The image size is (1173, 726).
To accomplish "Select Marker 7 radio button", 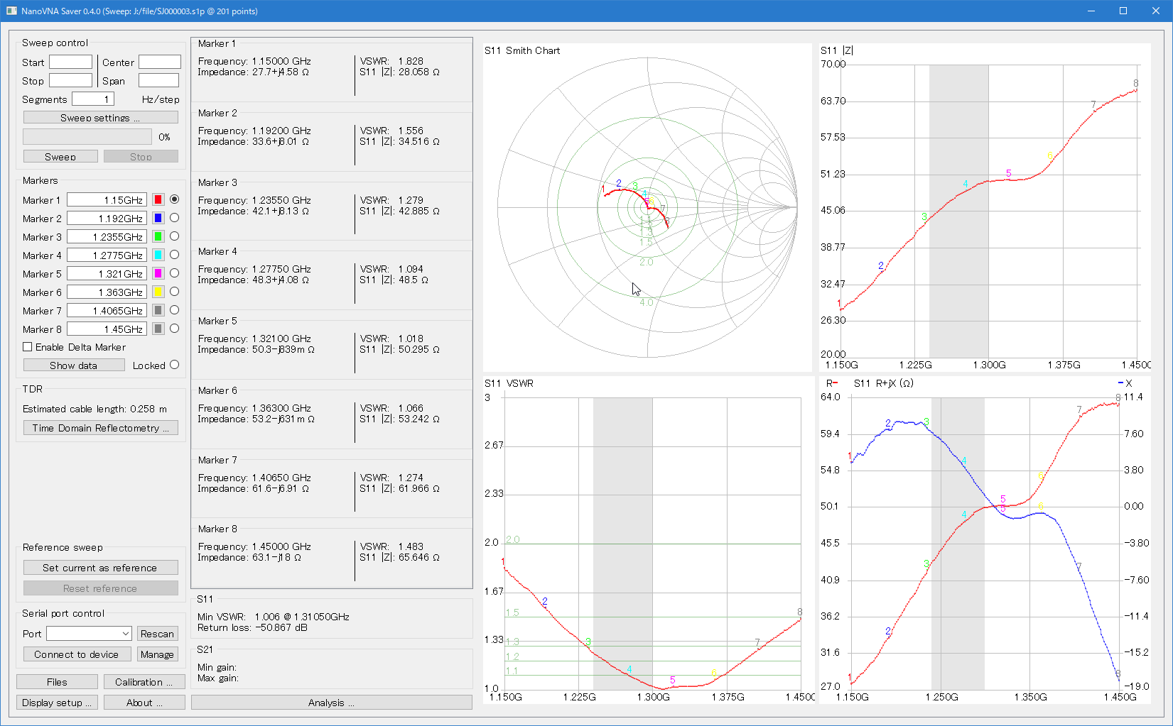I will pyautogui.click(x=174, y=310).
